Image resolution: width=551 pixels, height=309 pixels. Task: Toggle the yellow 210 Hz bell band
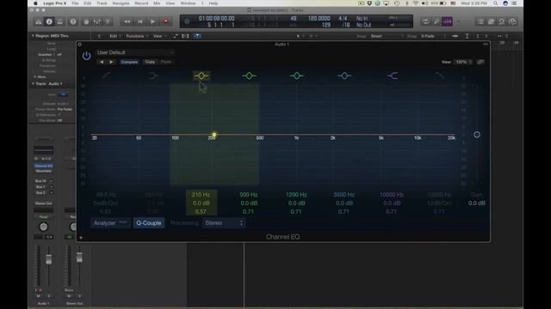[201, 76]
